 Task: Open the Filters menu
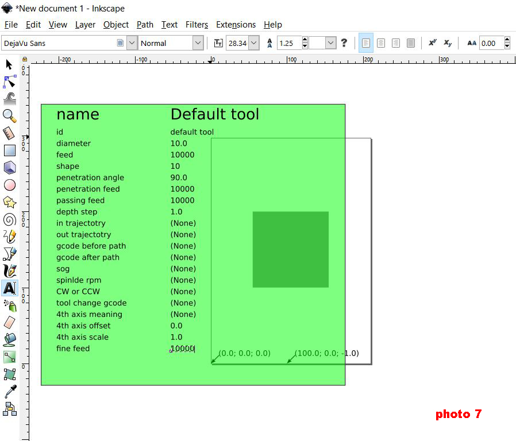[x=197, y=25]
